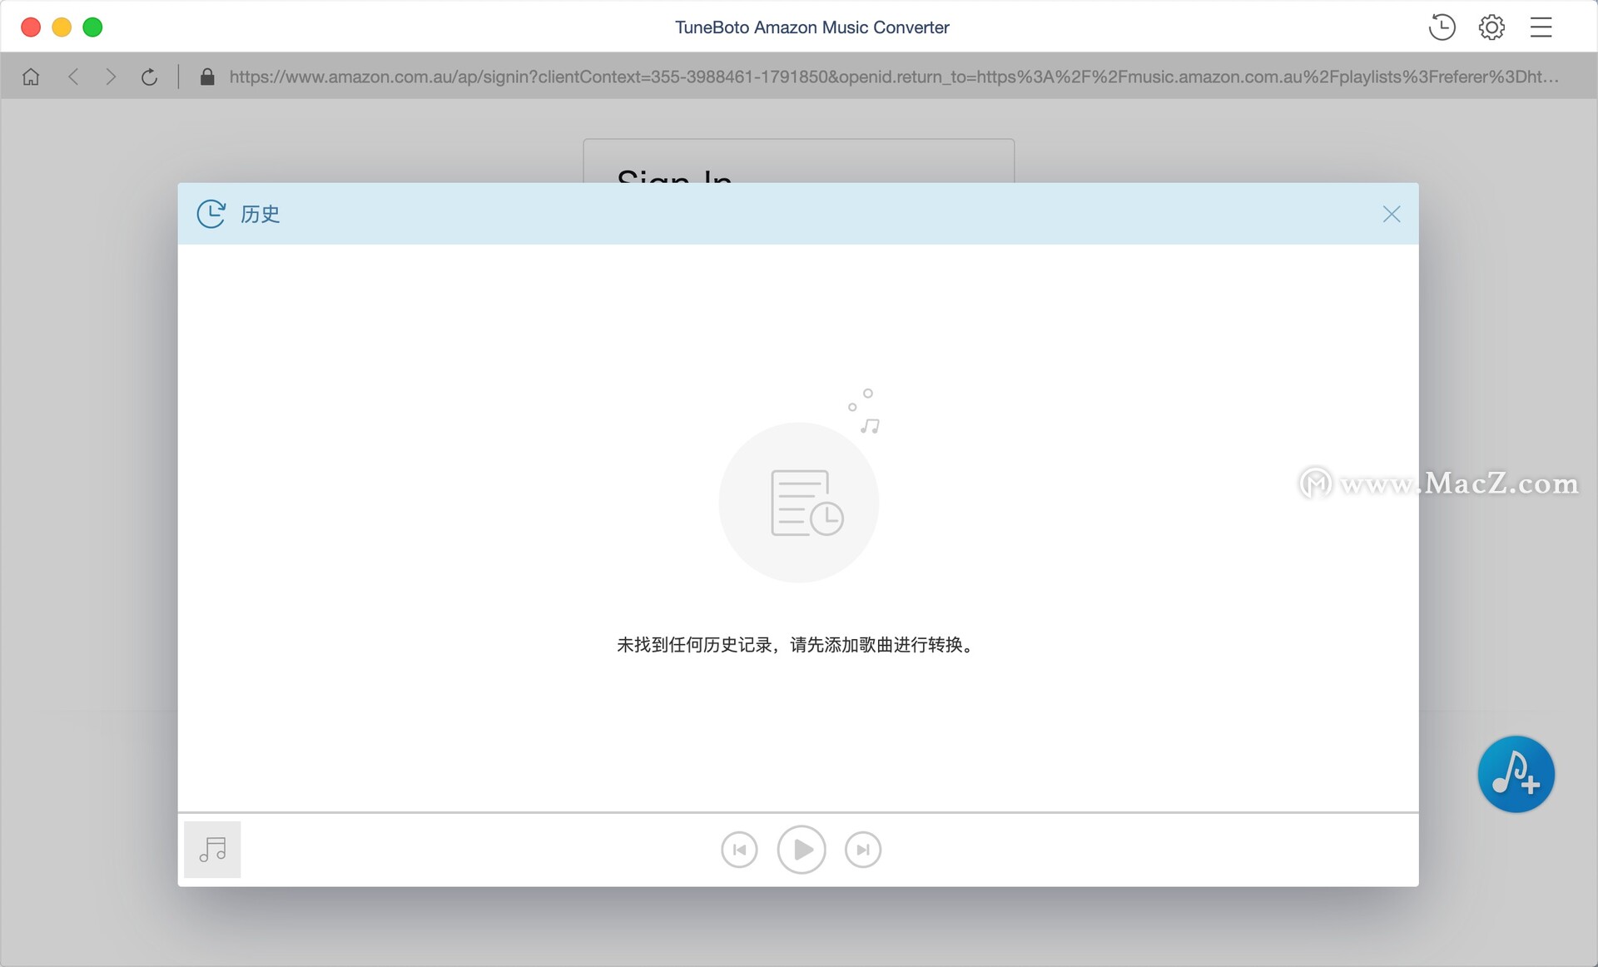Click the padlock icon in the address bar
Viewport: 1598px width, 967px height.
tap(208, 76)
